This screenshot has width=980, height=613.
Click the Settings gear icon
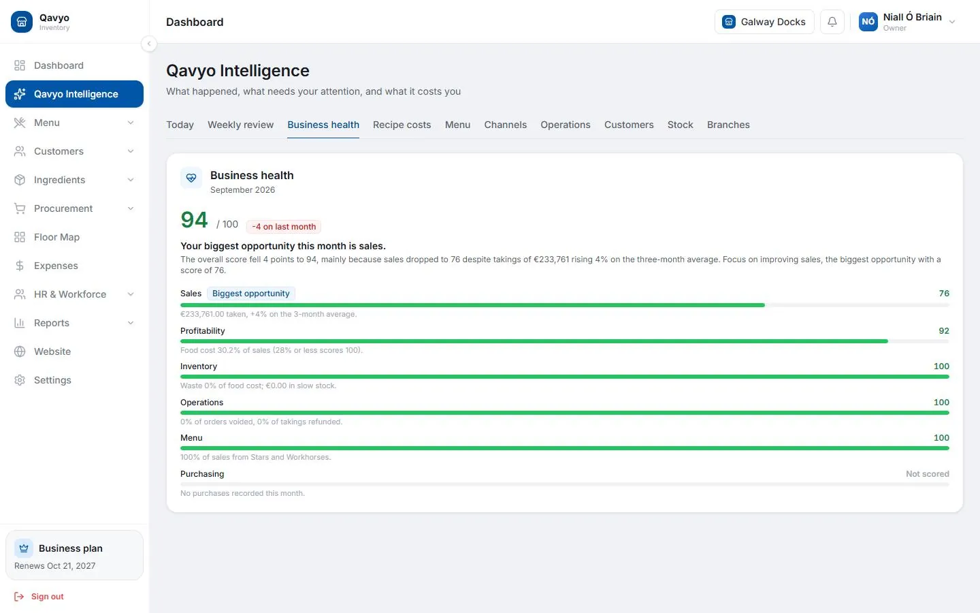20,380
